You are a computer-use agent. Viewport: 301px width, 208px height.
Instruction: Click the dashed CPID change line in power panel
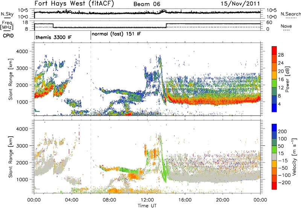tap(91, 79)
